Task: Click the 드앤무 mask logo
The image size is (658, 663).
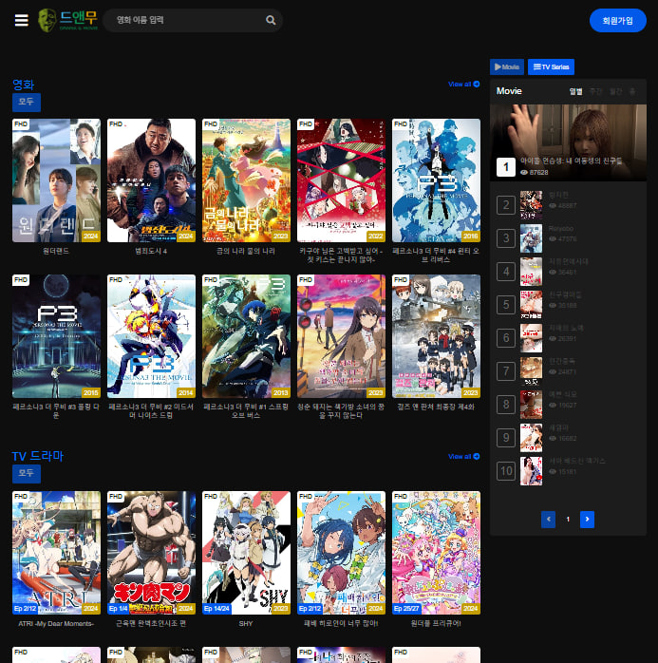Action: coord(68,20)
